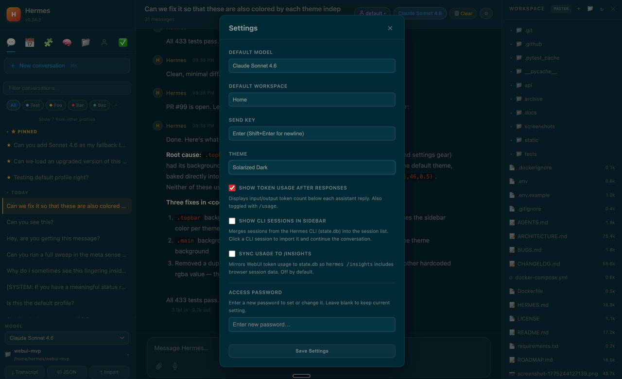Filter conversations by Test tag

pos(33,105)
